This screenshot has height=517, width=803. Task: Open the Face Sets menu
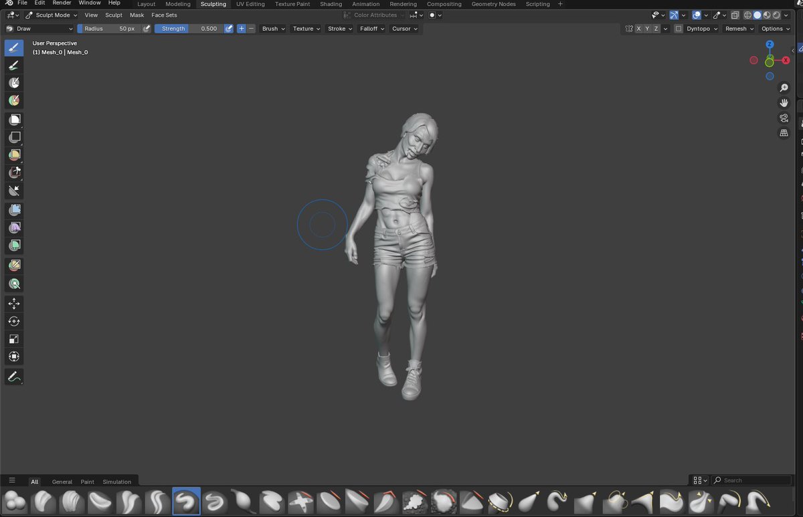[x=164, y=15]
